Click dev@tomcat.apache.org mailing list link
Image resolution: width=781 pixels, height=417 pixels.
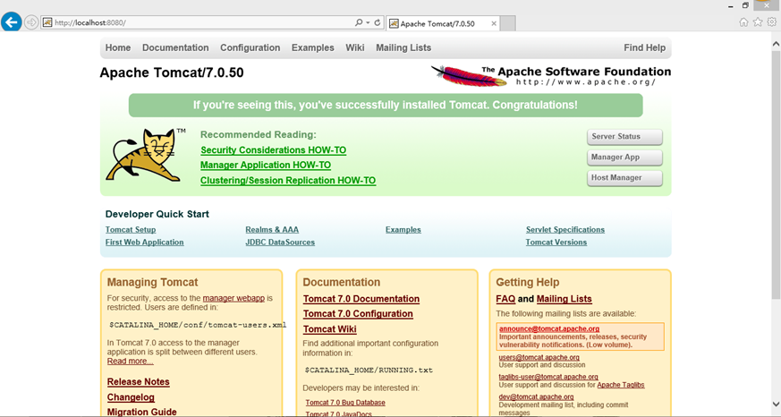(x=537, y=397)
